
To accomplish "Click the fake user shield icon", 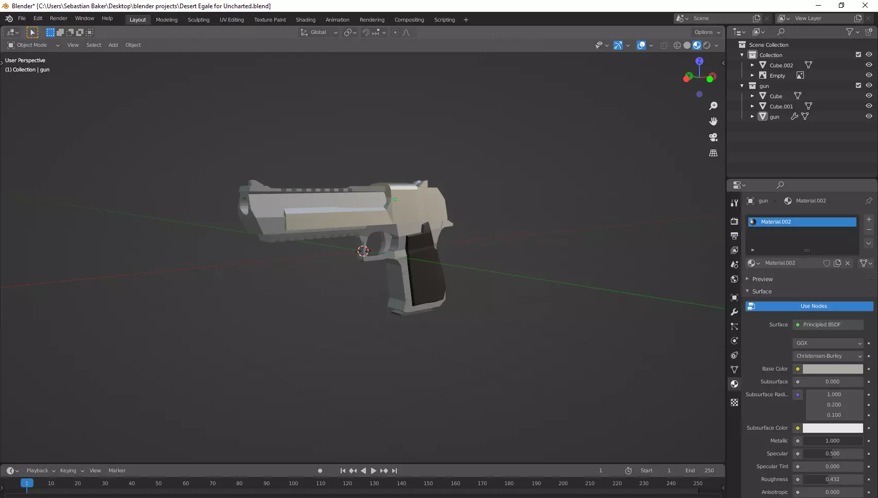I will (827, 263).
